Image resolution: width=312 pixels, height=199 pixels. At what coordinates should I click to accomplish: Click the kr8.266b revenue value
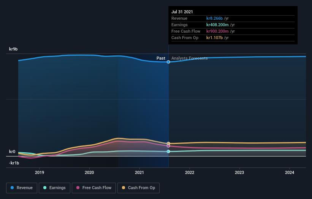(x=214, y=18)
